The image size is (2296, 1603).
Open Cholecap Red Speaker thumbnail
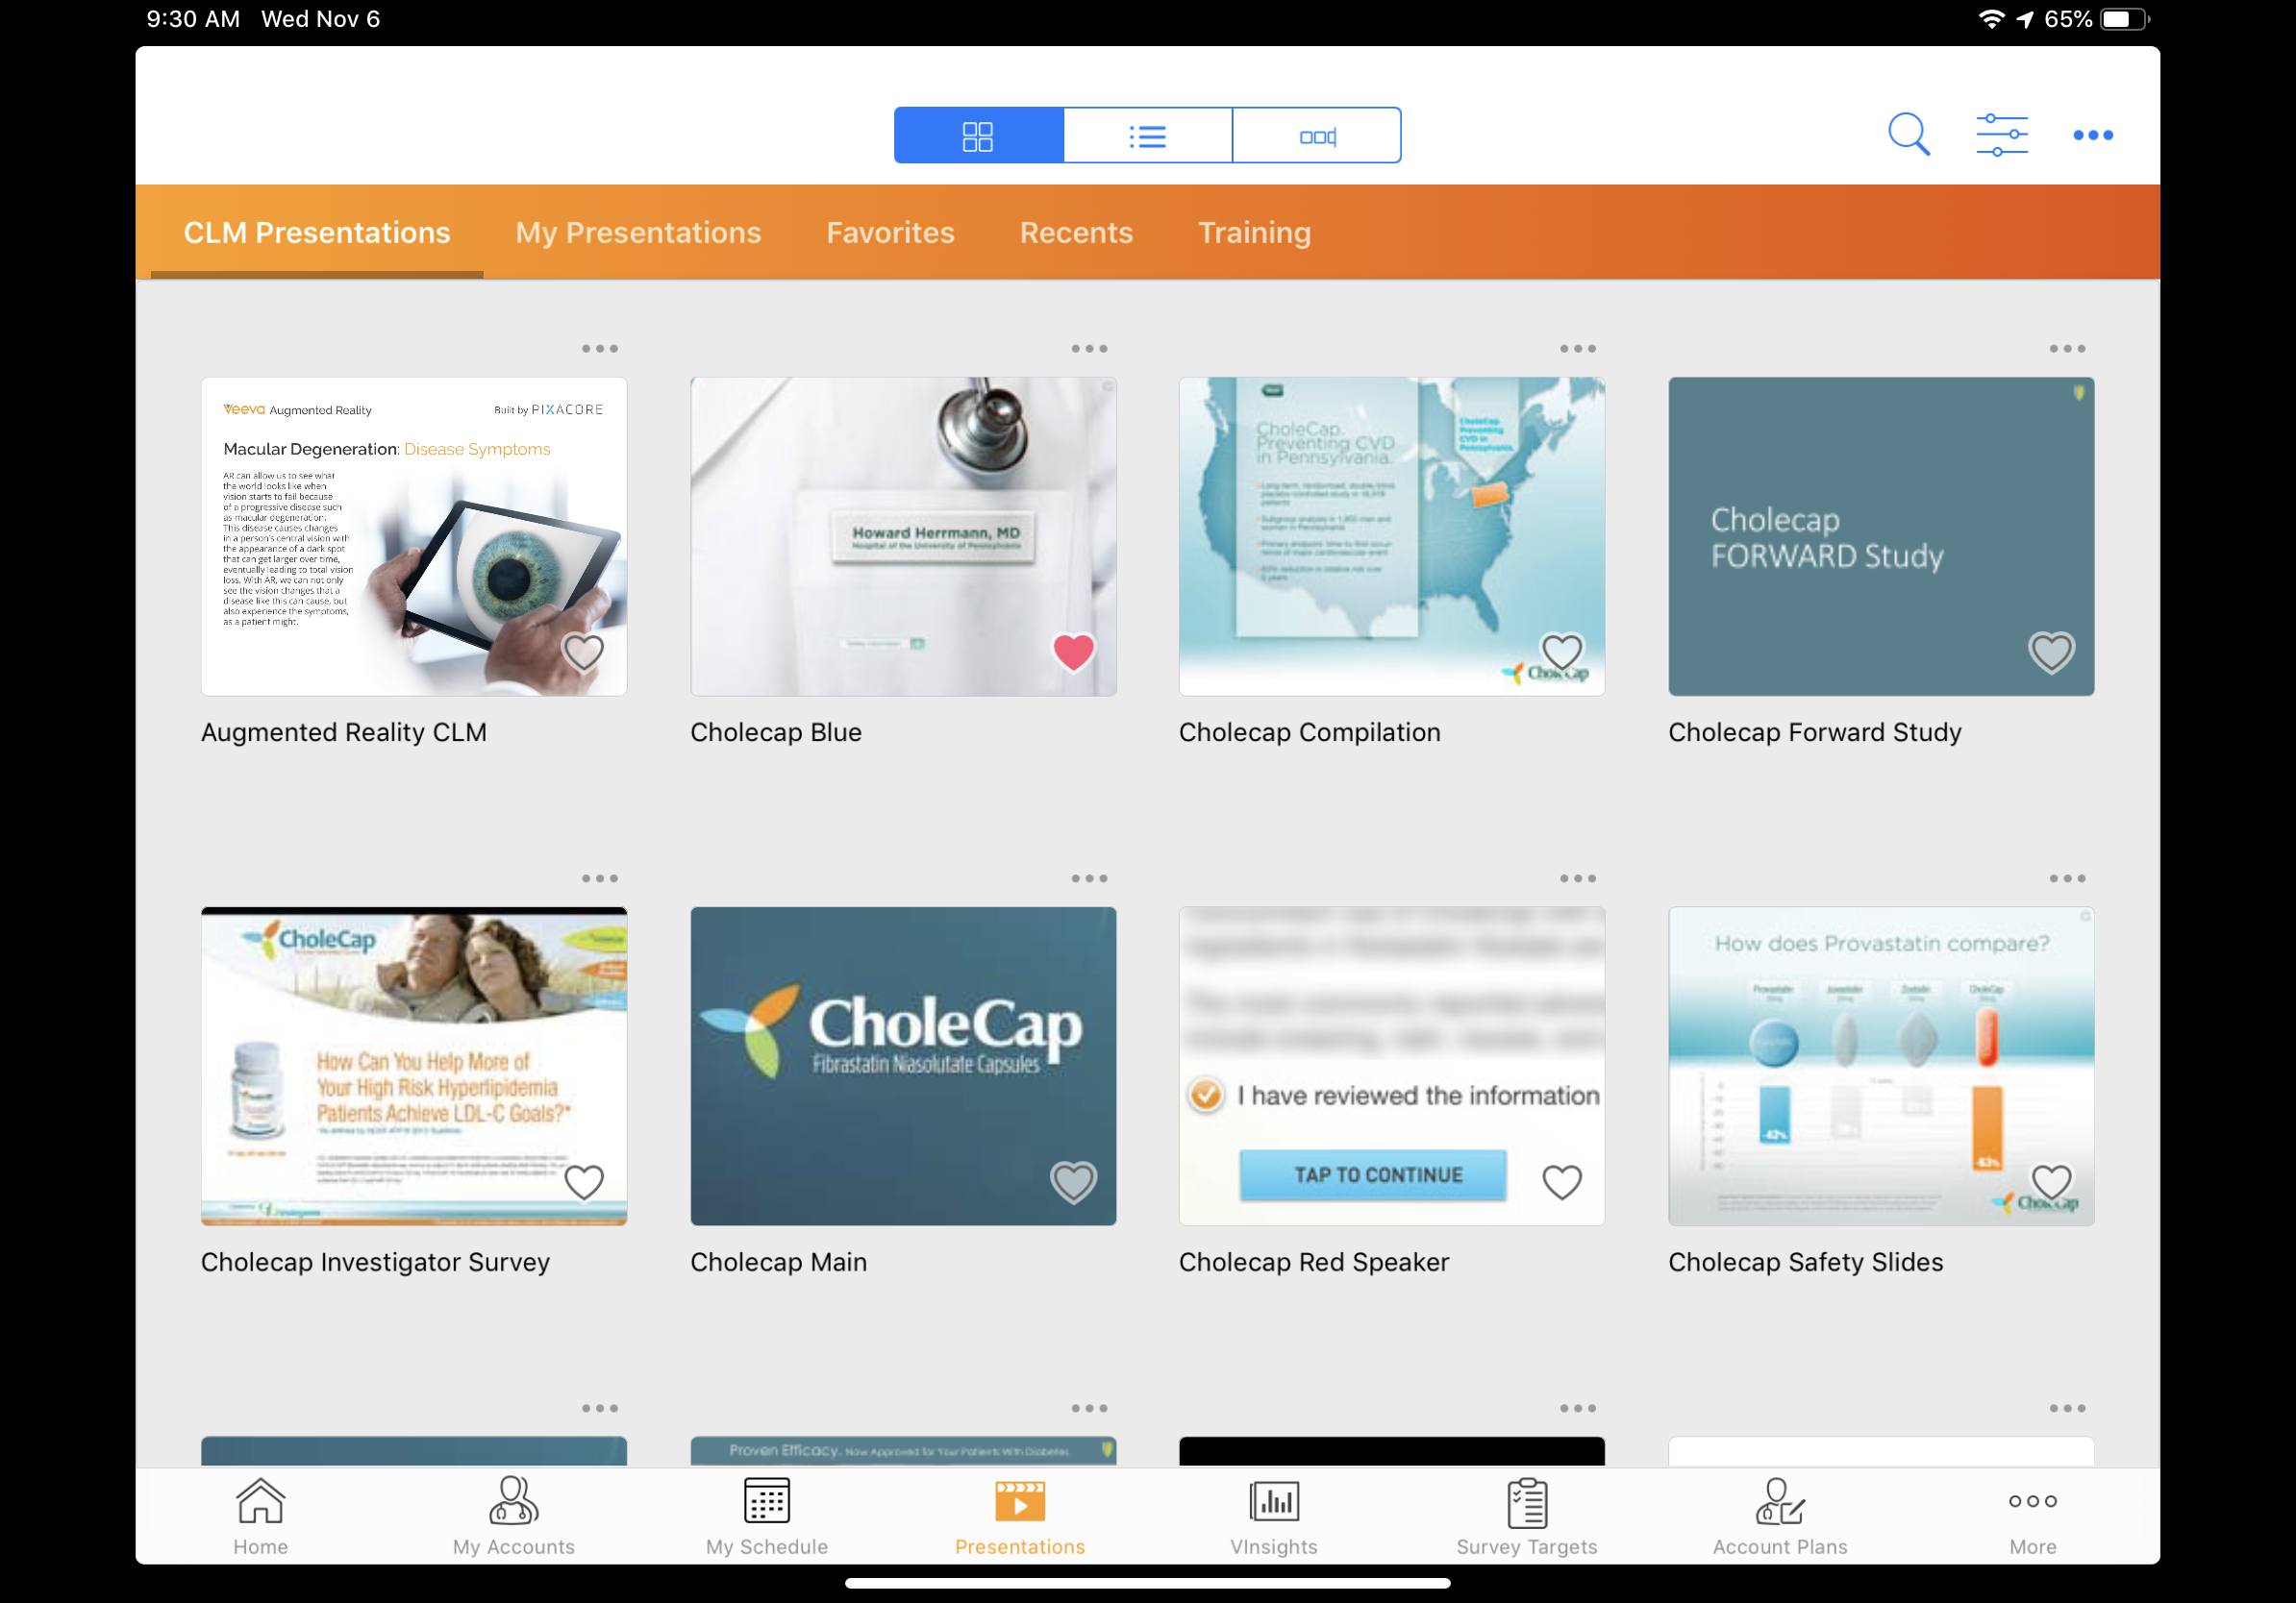pos(1391,1067)
